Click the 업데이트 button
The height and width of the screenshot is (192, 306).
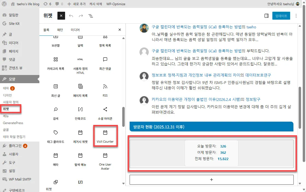(281, 16)
